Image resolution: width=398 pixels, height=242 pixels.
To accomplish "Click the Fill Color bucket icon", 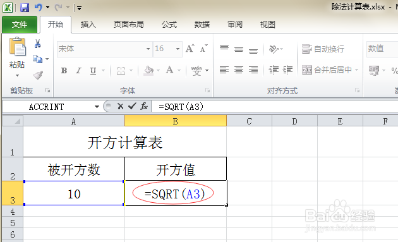I will click(x=148, y=71).
